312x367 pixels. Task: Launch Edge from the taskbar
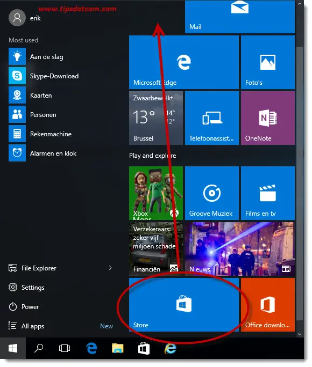click(91, 348)
